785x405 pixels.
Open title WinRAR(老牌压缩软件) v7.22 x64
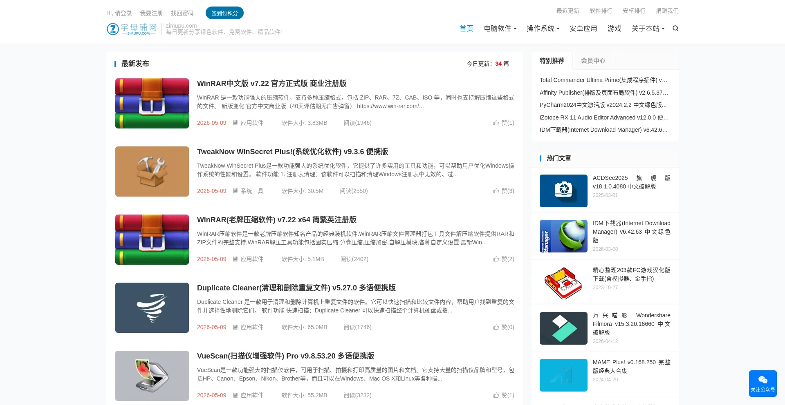[x=277, y=219]
